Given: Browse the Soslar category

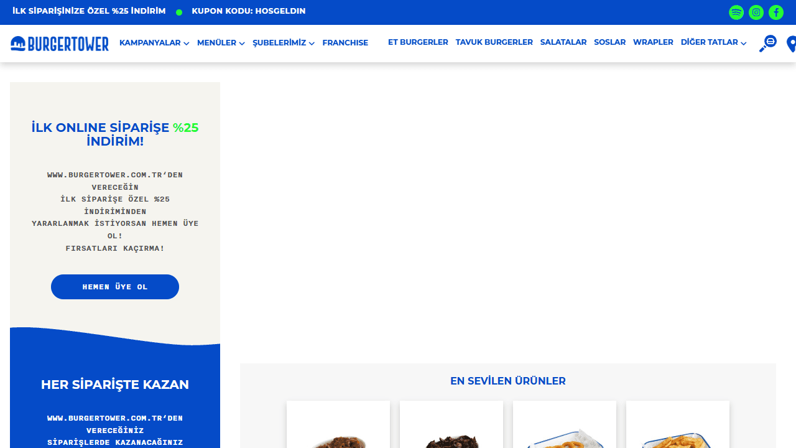Looking at the screenshot, I should [x=609, y=42].
